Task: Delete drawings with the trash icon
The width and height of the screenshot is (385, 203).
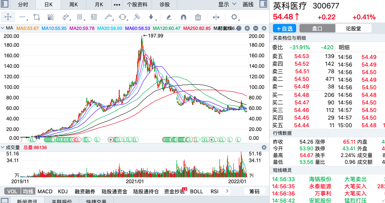Action: click(x=198, y=17)
